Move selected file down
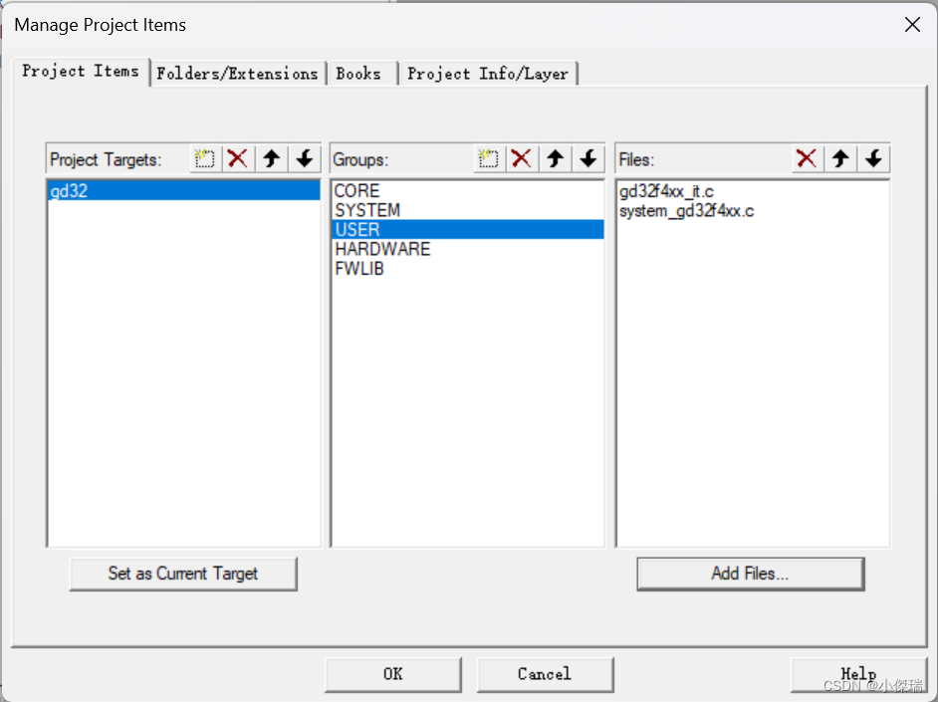Screen dimensions: 938x702 [873, 159]
